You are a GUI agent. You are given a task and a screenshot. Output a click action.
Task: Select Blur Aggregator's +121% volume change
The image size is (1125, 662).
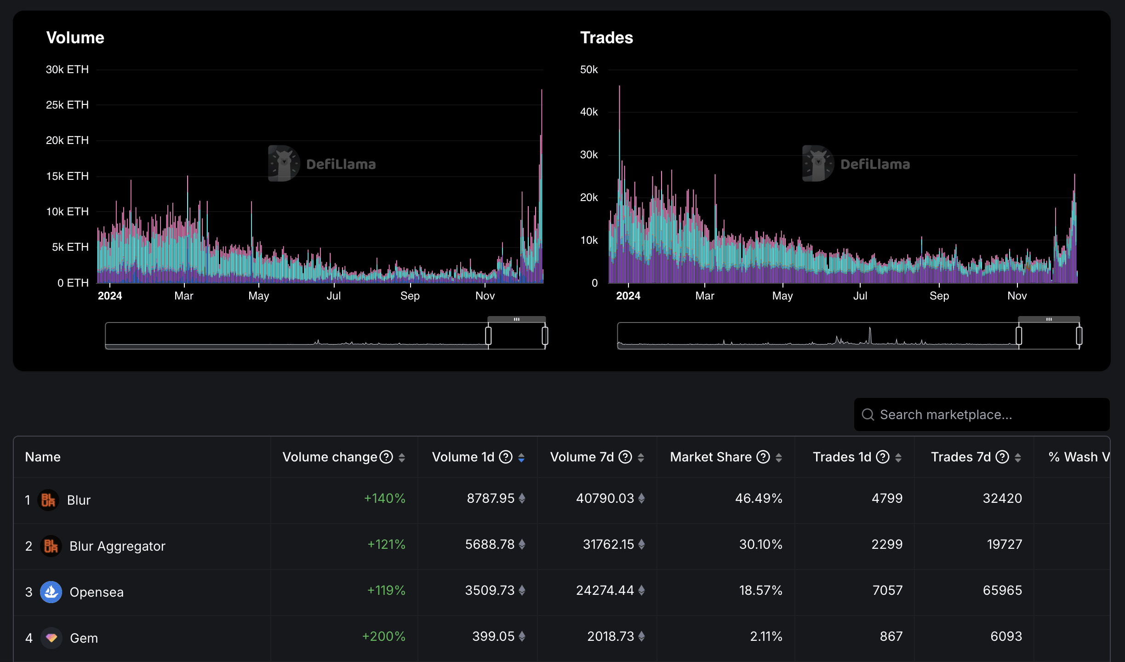pyautogui.click(x=386, y=544)
